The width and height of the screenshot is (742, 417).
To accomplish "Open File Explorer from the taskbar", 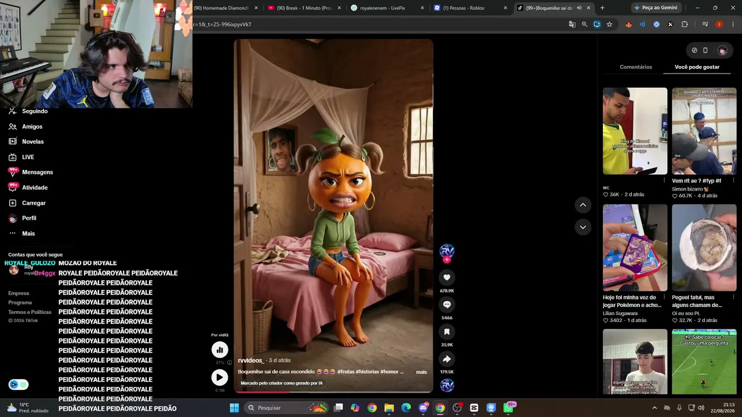I will click(389, 408).
